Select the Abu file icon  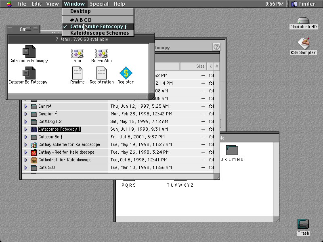coord(77,53)
